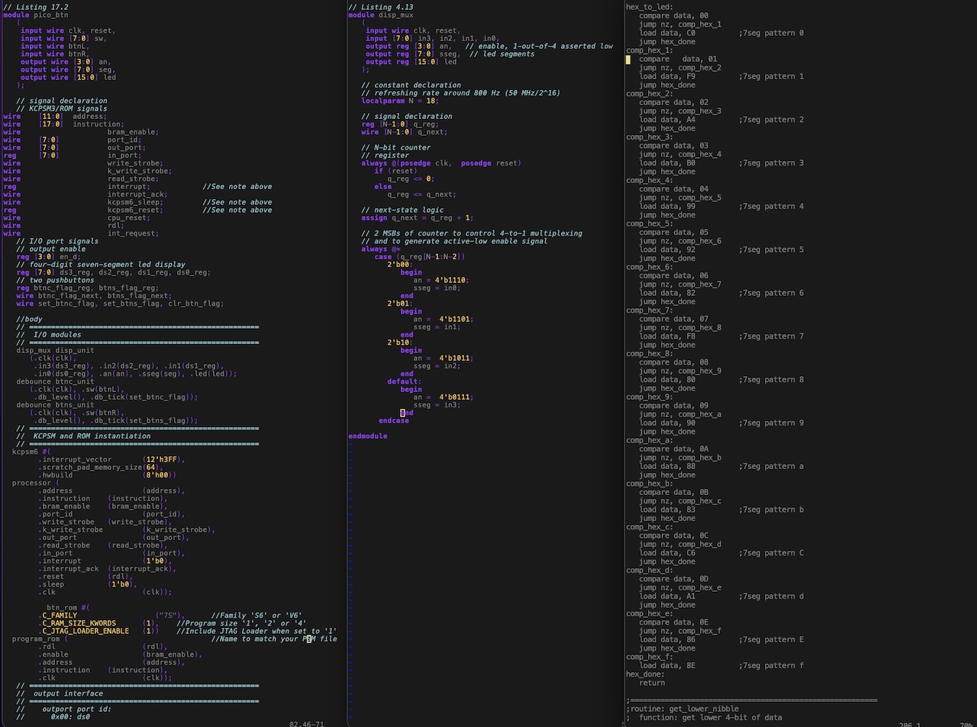
Task: Place cursor on the 'return' instruction
Action: point(652,683)
